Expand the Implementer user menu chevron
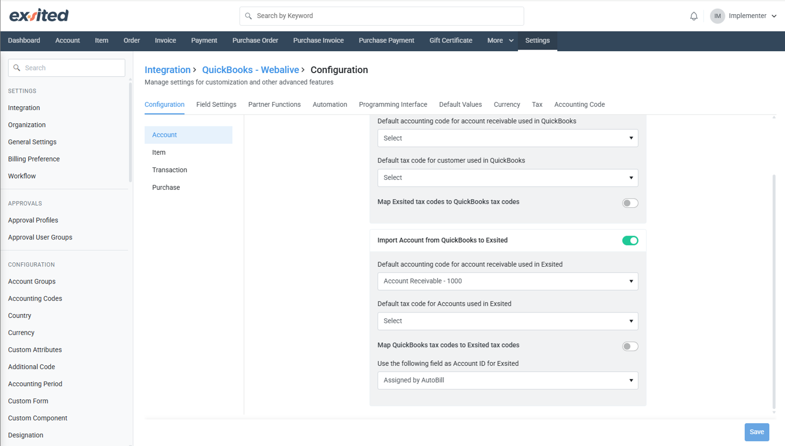785x446 pixels. pyautogui.click(x=774, y=16)
